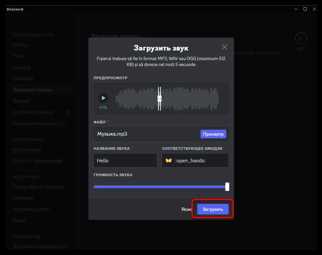Click the 4.17s duration label

point(103,107)
